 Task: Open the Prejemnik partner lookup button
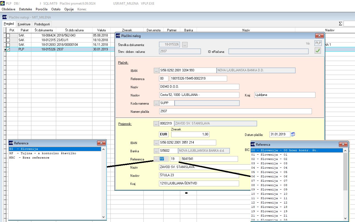tap(156, 124)
